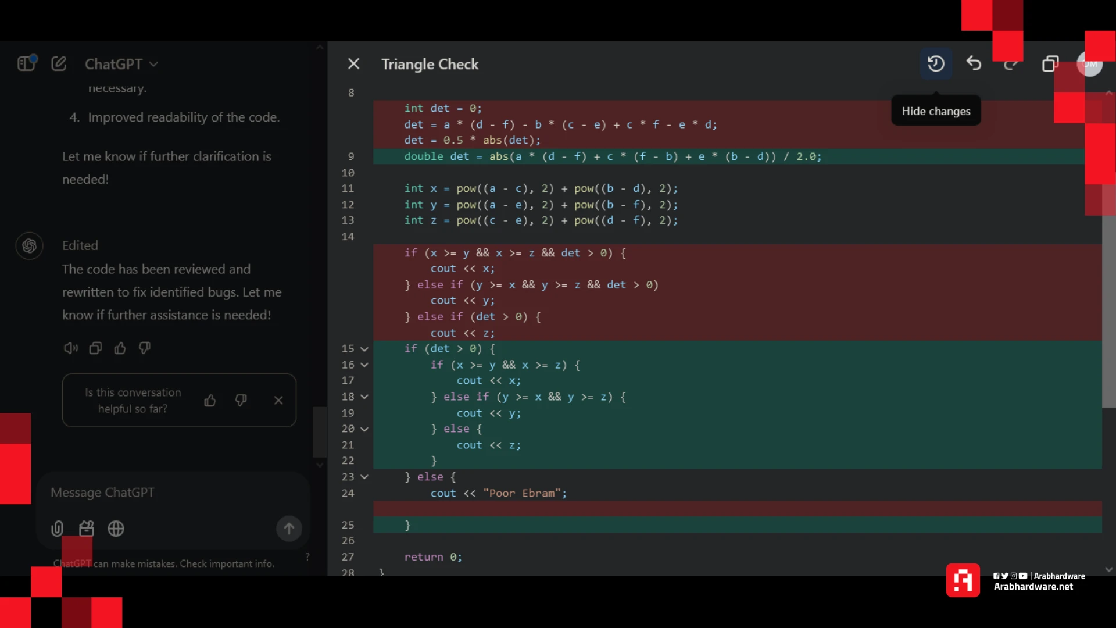Viewport: 1116px width, 628px height.
Task: Toggle the Hide changes history icon
Action: tap(936, 63)
